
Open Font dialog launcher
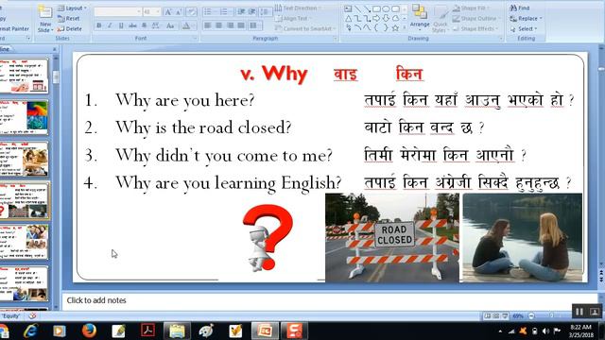coord(195,38)
